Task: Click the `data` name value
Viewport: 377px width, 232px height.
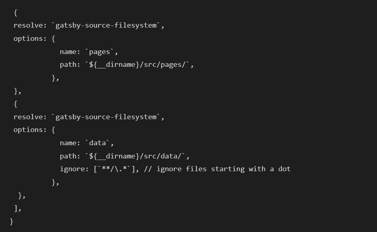Action: (98, 143)
